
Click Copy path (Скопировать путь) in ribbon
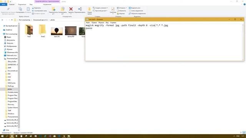click(x=39, y=11)
